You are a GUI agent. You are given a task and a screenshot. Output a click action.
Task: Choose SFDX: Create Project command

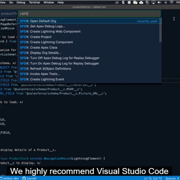[x=89, y=37]
